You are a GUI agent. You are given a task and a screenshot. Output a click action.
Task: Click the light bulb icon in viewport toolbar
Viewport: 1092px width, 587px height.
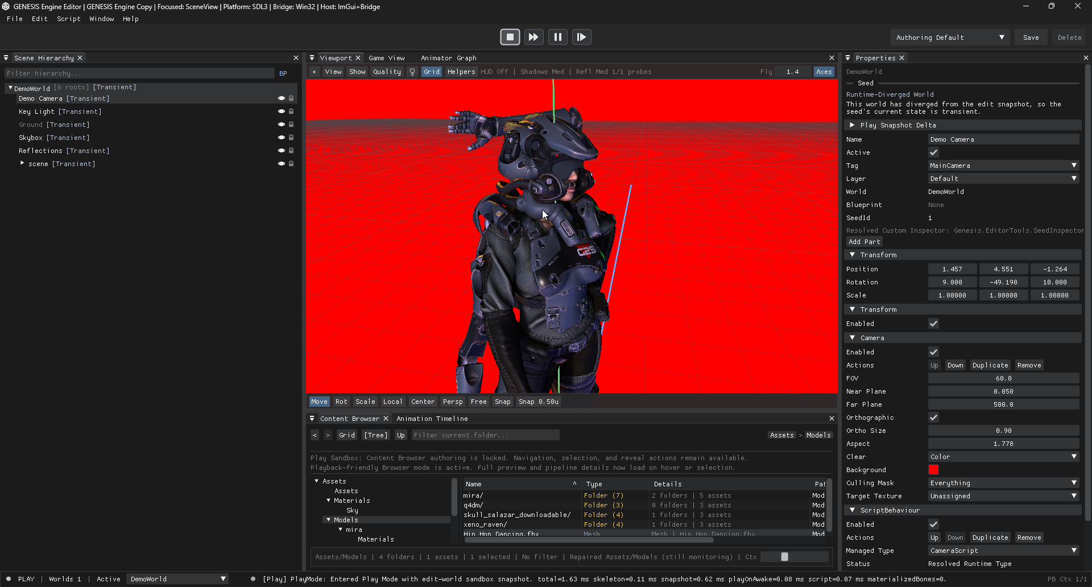click(x=412, y=72)
